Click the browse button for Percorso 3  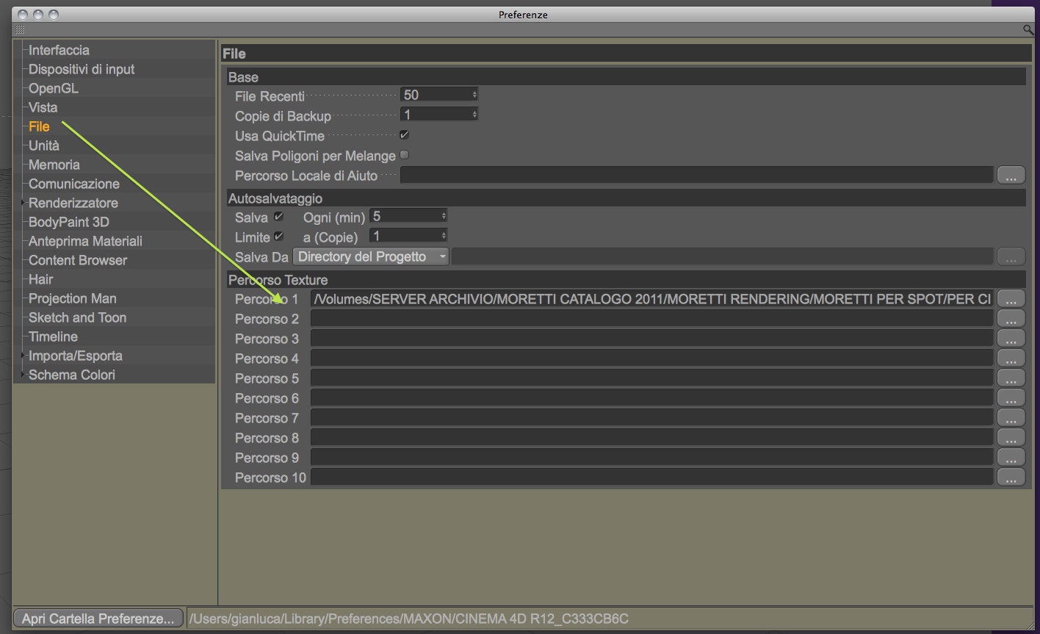pyautogui.click(x=1011, y=338)
